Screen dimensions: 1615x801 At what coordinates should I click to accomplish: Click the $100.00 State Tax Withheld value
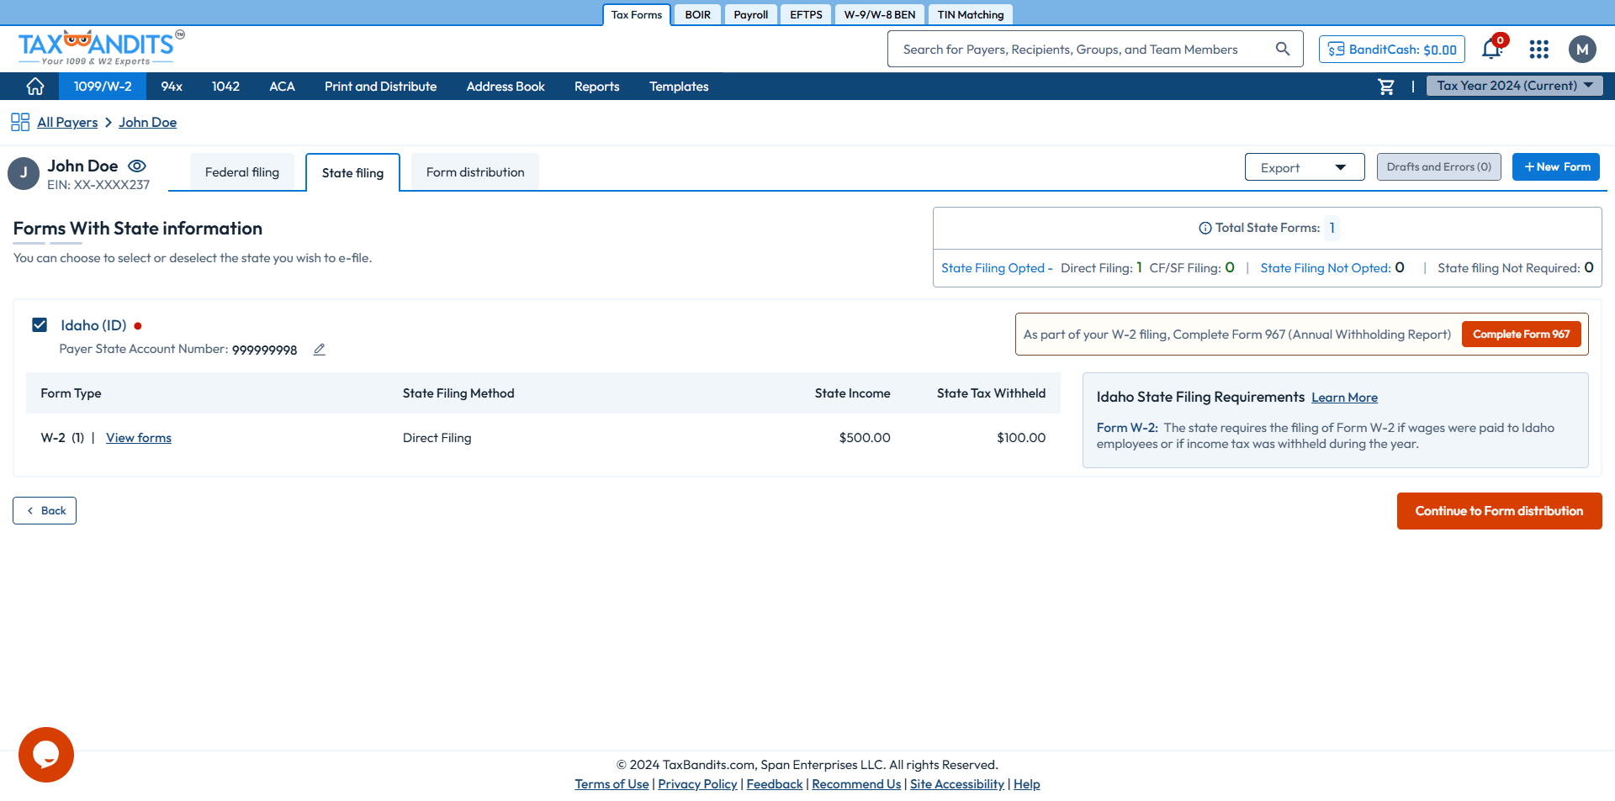tap(1021, 438)
